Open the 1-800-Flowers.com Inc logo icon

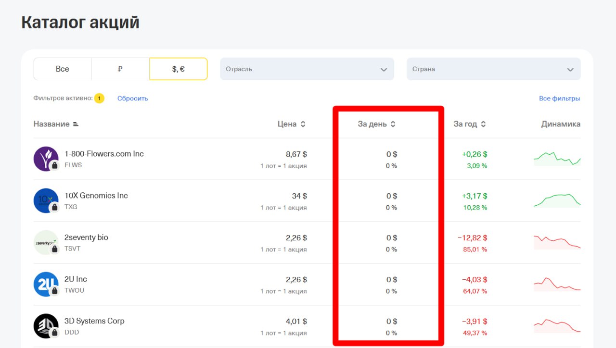click(x=46, y=159)
